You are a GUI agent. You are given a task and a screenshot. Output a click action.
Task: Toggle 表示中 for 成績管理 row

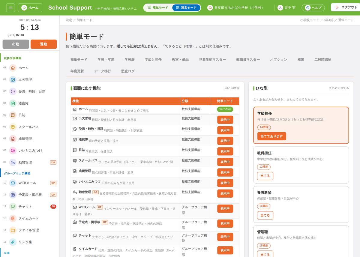tap(225, 172)
